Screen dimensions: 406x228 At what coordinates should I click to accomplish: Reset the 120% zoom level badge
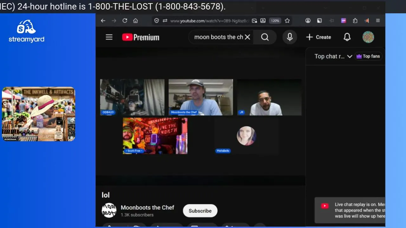click(275, 21)
